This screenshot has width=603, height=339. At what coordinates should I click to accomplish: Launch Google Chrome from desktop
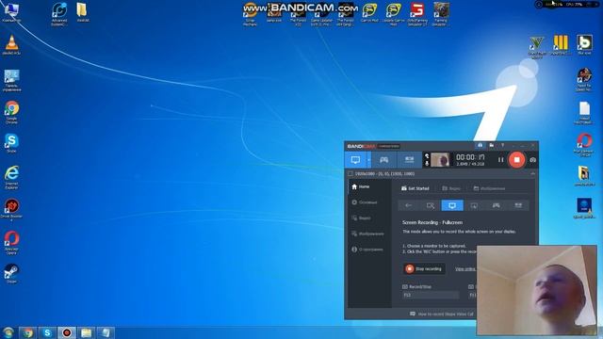point(11,112)
